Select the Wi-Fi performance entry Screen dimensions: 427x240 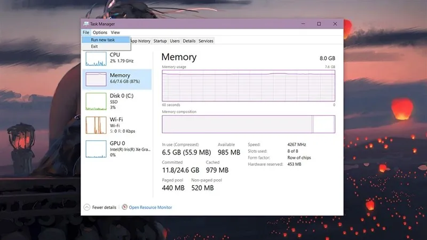point(117,125)
